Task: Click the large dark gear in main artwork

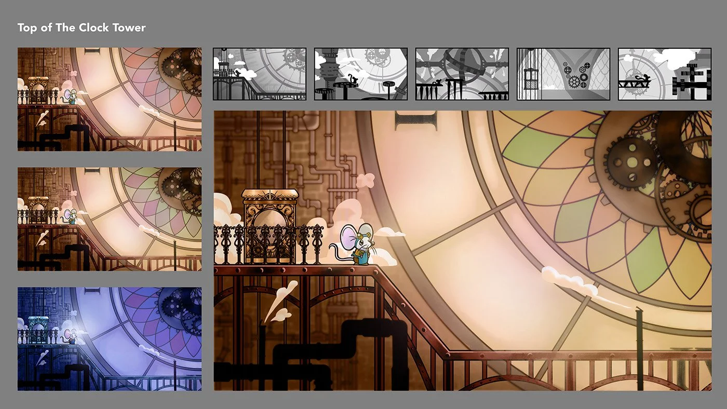Action: click(x=631, y=163)
